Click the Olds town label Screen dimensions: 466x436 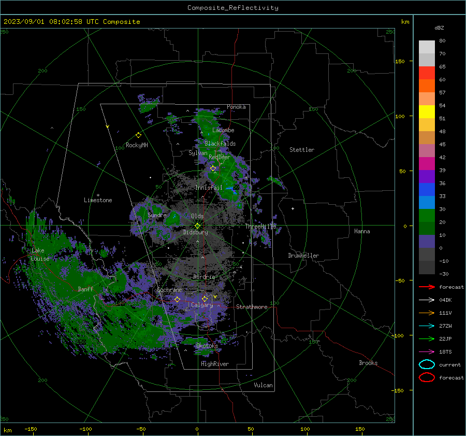click(x=197, y=216)
